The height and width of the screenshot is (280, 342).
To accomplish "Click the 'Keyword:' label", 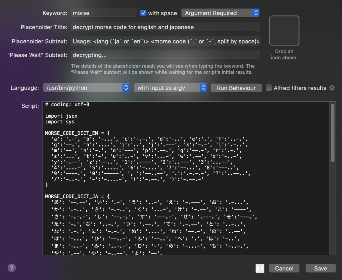I will [x=55, y=13].
